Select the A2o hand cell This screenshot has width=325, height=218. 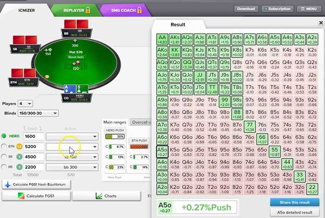tap(162, 189)
